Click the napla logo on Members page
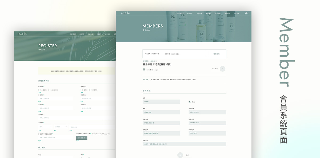Viewport: 320px width, 158px height. point(126,13)
